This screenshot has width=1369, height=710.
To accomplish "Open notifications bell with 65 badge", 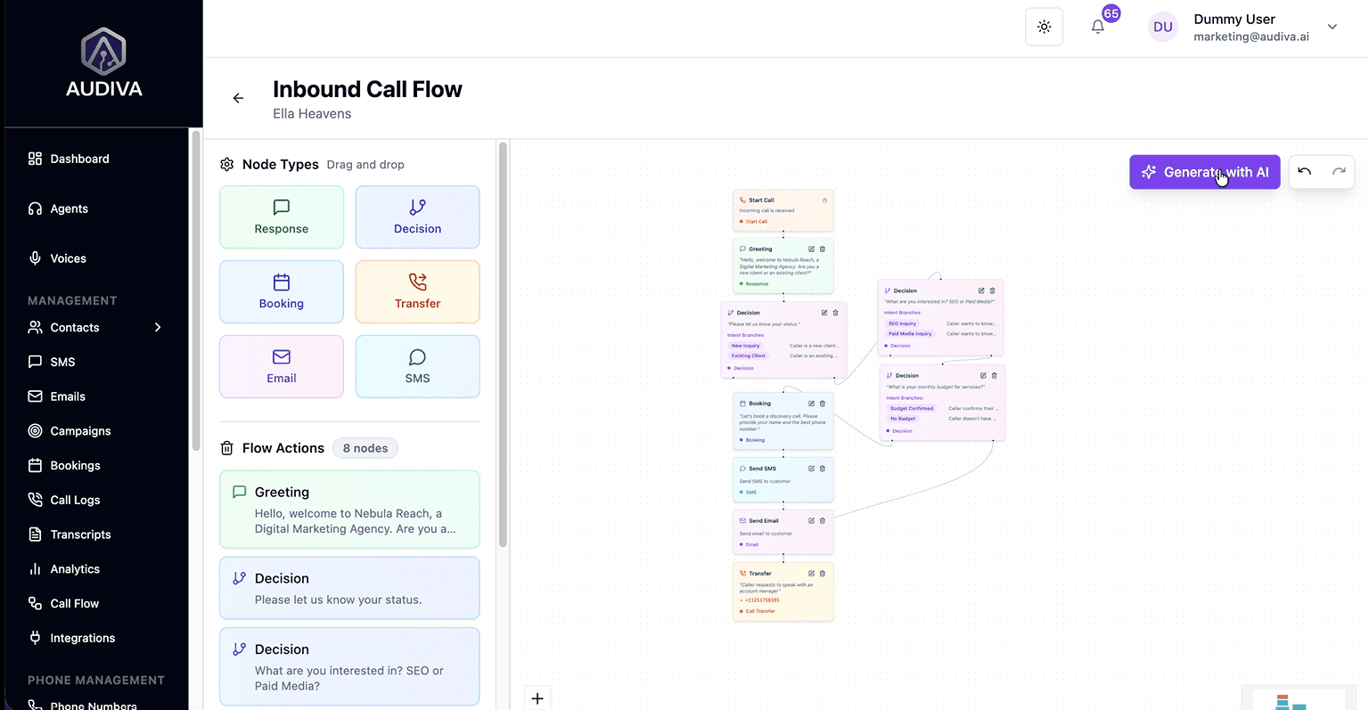I will coord(1098,27).
